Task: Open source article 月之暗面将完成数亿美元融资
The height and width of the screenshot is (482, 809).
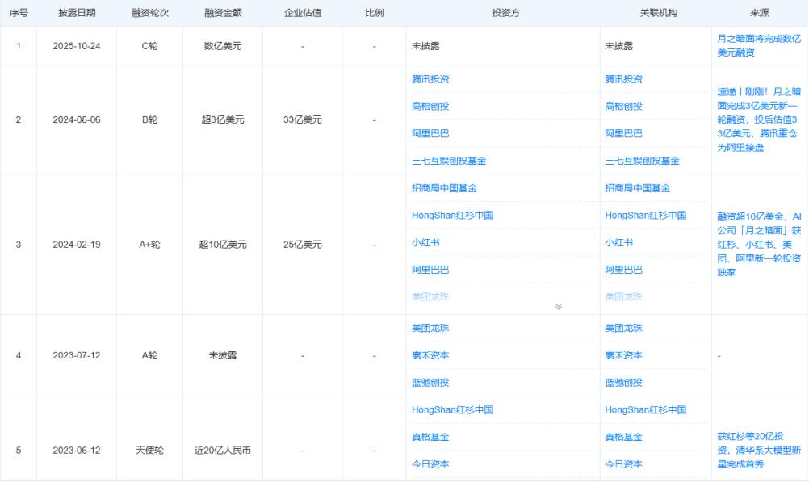Action: pyautogui.click(x=756, y=45)
